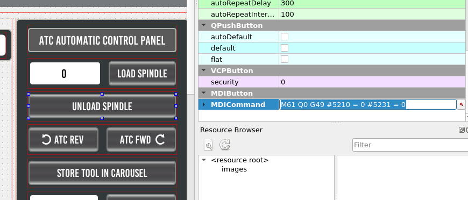The image size is (468, 200).
Task: Click the ATC AUTOMATIC CONTROL PANEL button
Action: click(x=102, y=40)
